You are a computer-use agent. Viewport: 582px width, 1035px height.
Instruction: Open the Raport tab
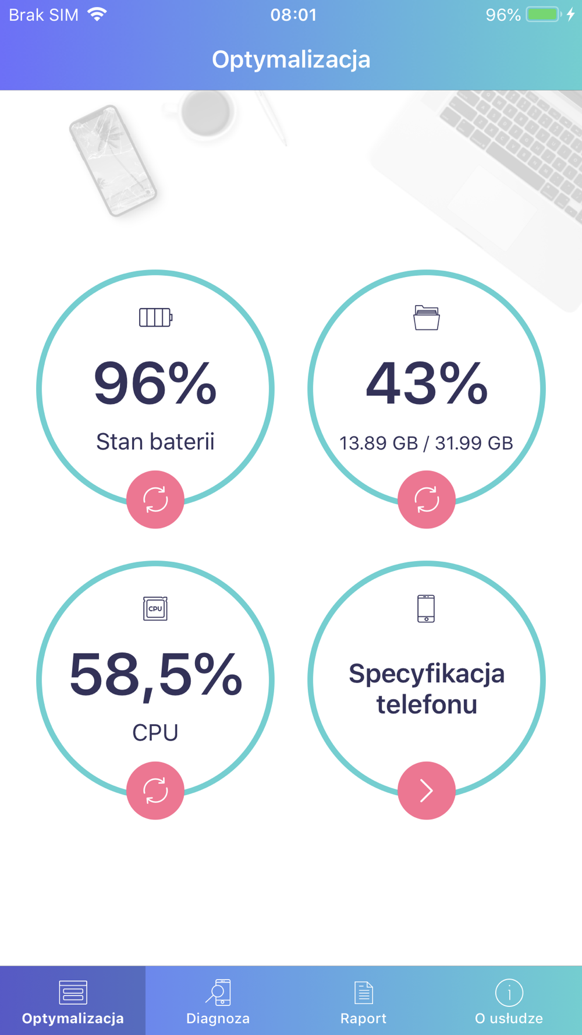coord(364,1001)
